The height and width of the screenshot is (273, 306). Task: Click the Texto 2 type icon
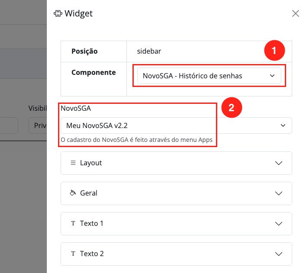pos(73,254)
